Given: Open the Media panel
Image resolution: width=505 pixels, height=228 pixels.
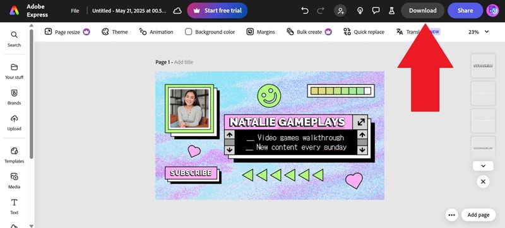Looking at the screenshot, I should click(x=14, y=181).
